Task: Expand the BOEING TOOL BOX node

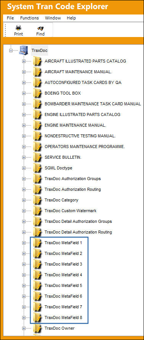Action: [24, 93]
